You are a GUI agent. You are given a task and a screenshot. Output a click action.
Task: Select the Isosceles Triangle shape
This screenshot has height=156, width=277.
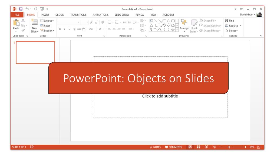tap(151, 25)
